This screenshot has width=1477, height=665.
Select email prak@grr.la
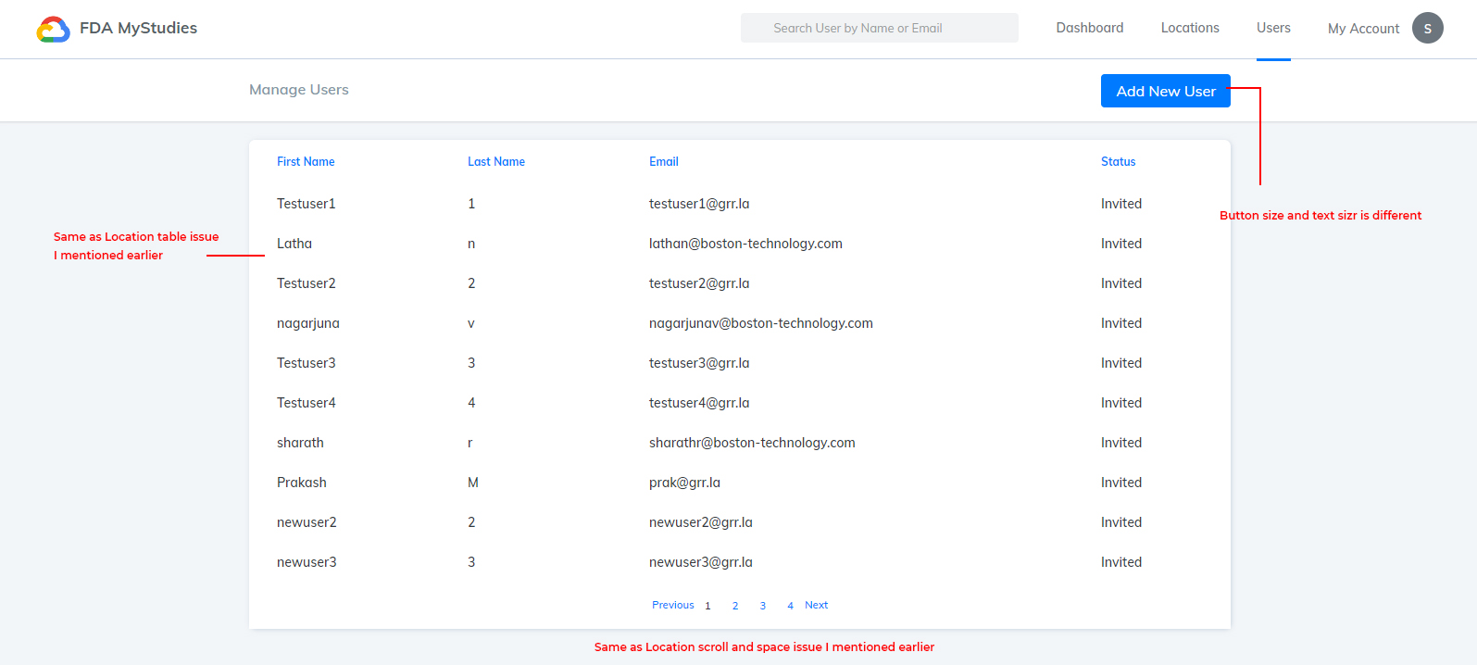pyautogui.click(x=684, y=483)
